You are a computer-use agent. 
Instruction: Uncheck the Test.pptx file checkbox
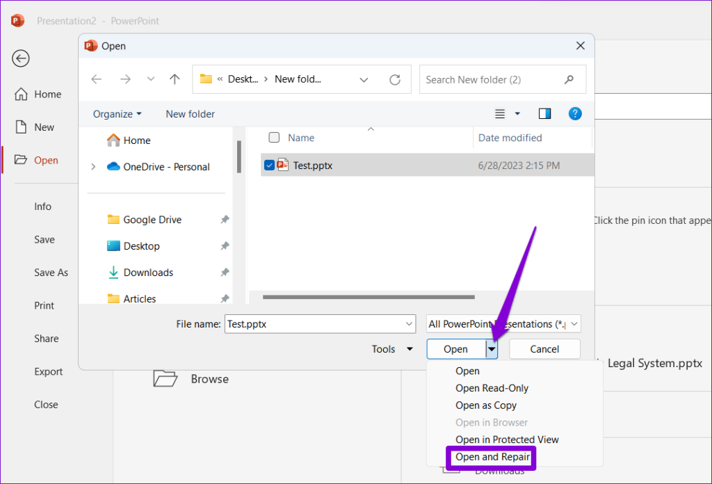click(269, 165)
